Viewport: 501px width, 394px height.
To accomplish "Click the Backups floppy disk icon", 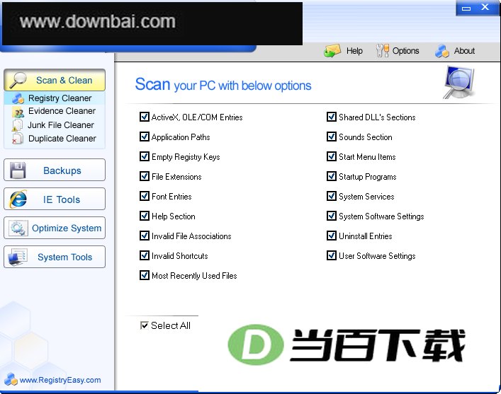I will 18,170.
